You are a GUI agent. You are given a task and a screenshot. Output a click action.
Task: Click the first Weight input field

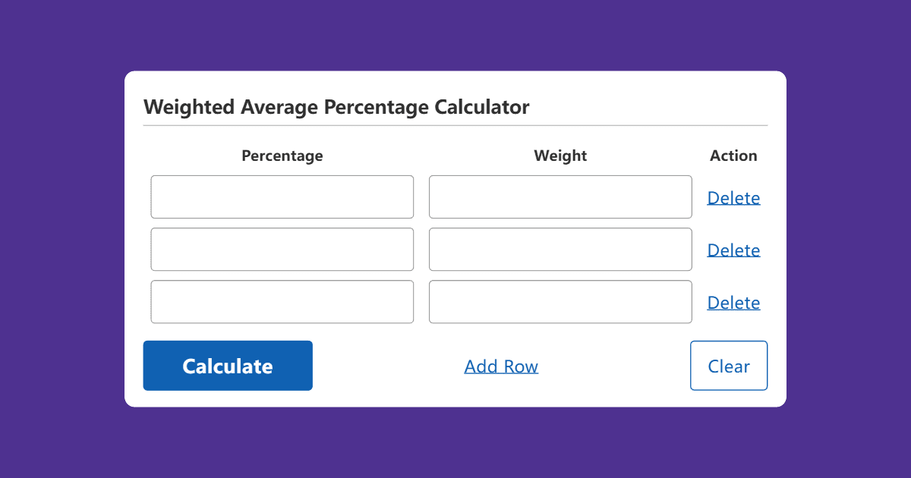coord(560,197)
